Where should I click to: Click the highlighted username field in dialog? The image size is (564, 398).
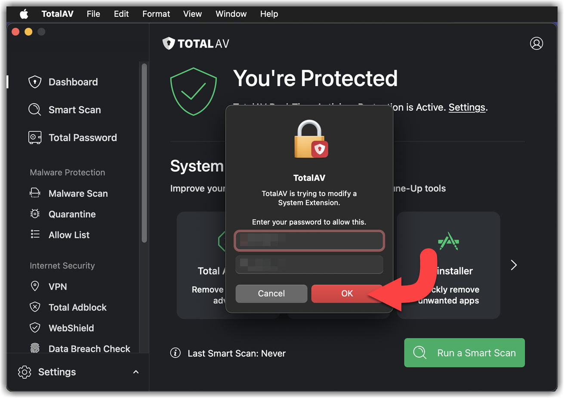[309, 241]
